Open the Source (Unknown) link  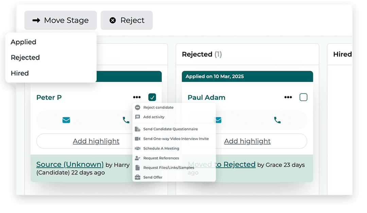[x=70, y=165]
